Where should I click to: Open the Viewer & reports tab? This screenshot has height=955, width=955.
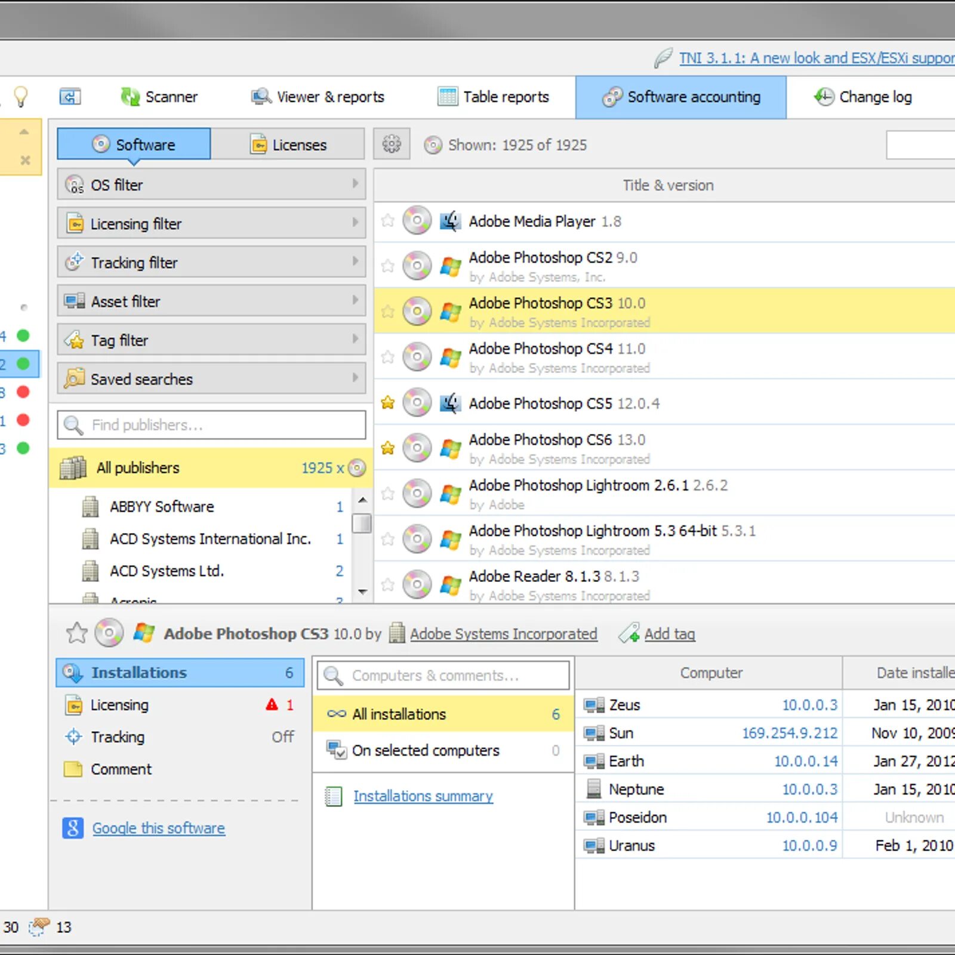(318, 97)
